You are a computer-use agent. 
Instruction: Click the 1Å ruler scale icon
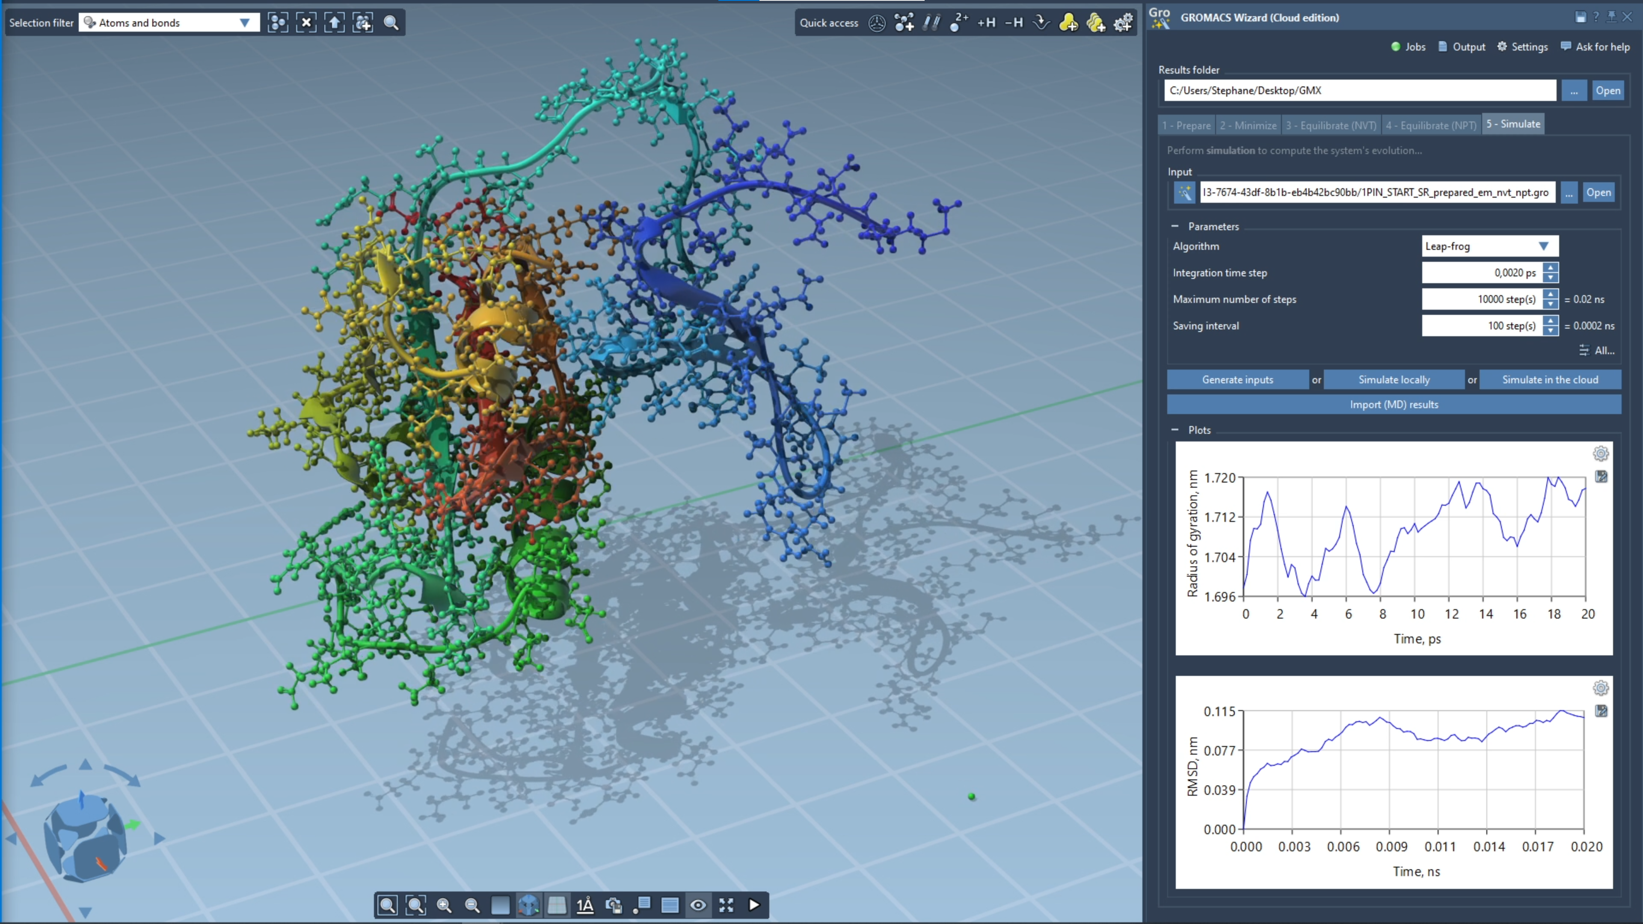pos(585,905)
